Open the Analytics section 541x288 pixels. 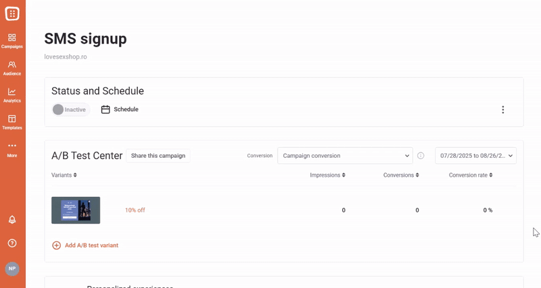pos(12,94)
